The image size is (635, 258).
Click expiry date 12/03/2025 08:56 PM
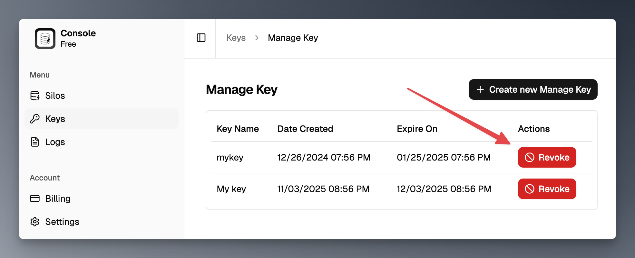pyautogui.click(x=444, y=189)
